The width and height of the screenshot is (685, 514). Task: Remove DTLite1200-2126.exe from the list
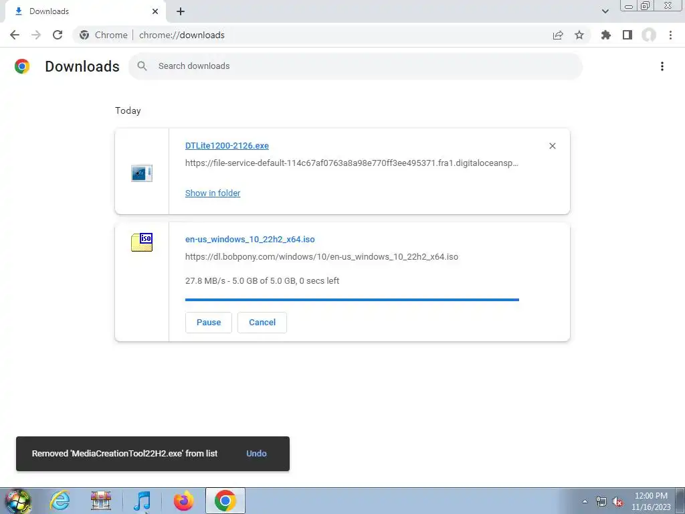[x=552, y=146]
